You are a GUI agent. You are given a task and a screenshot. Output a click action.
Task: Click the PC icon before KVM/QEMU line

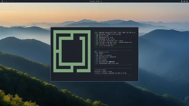coord(96,33)
